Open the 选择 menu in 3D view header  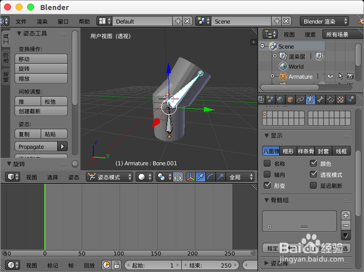pyautogui.click(x=53, y=177)
